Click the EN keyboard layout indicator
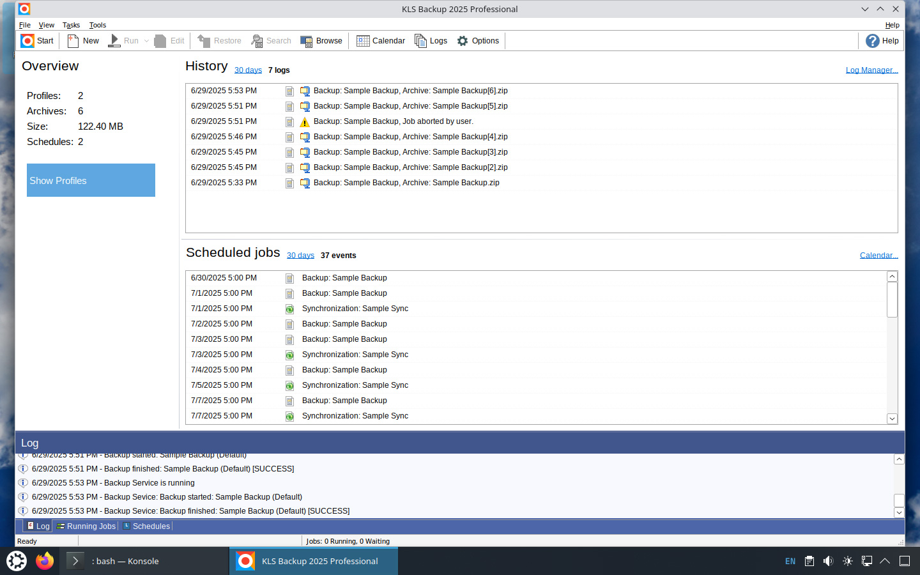Viewport: 920px width, 575px height. (790, 561)
